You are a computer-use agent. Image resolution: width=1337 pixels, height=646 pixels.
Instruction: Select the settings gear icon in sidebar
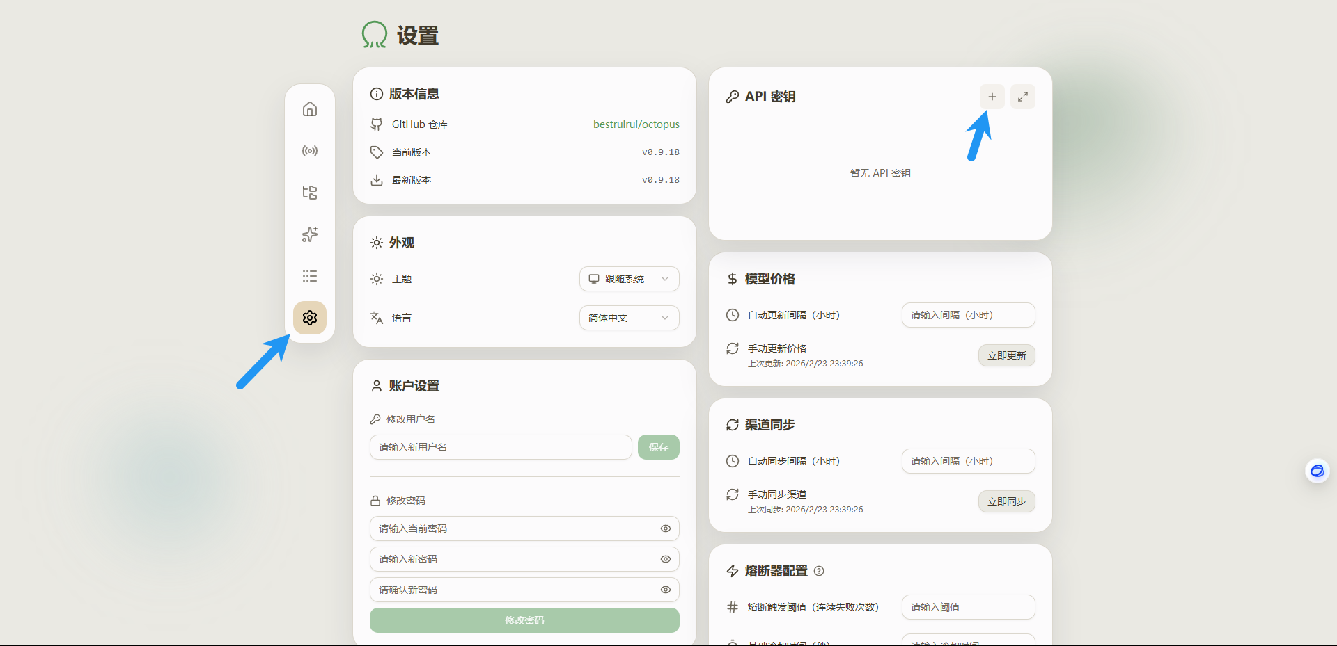tap(310, 318)
